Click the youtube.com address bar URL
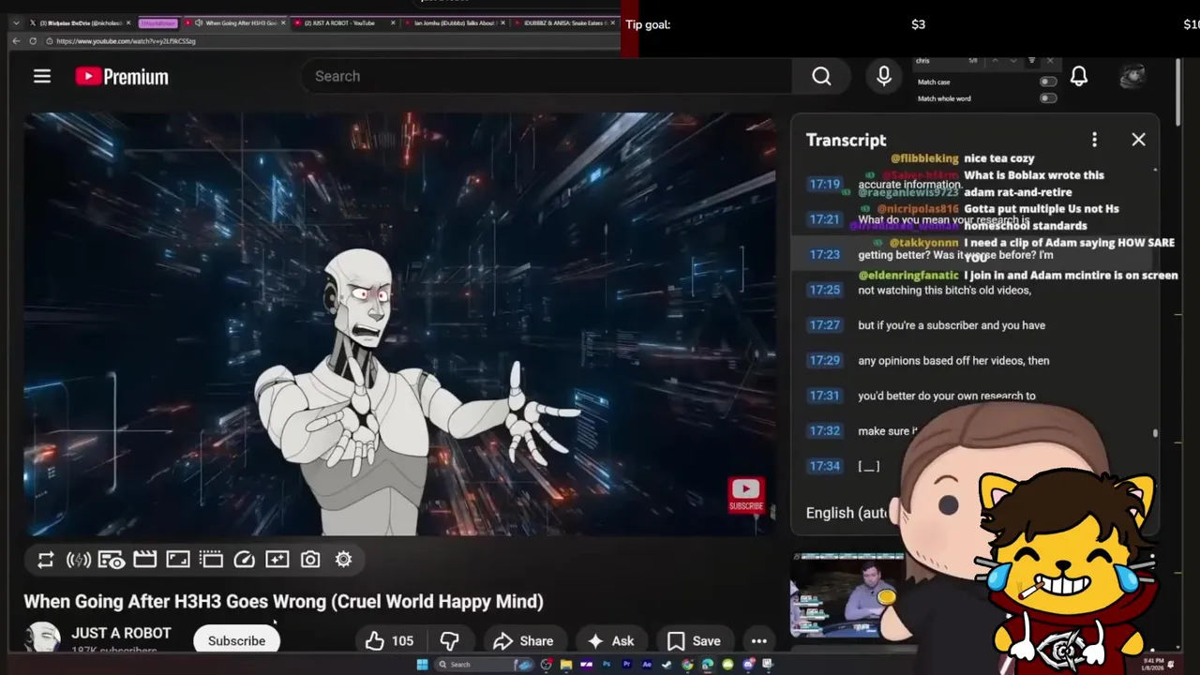1200x675 pixels. (x=126, y=41)
